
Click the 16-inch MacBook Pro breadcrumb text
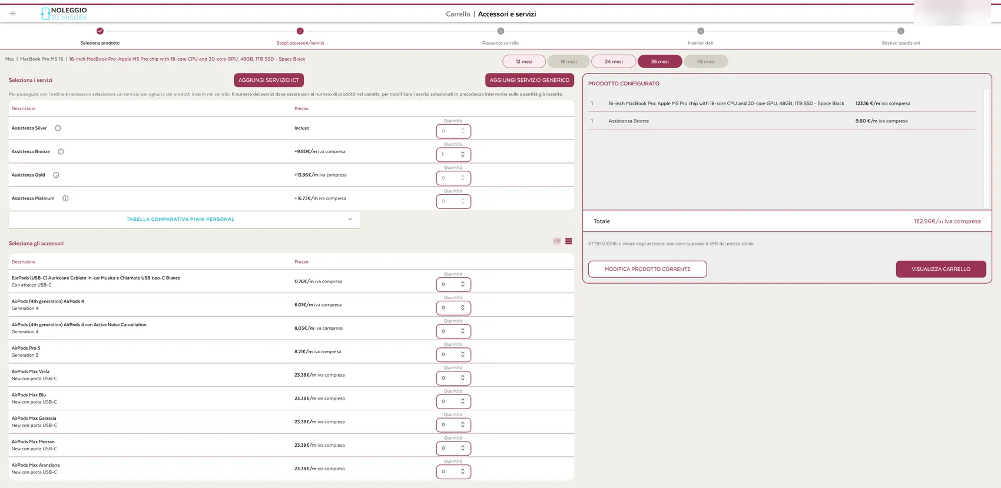pos(187,59)
